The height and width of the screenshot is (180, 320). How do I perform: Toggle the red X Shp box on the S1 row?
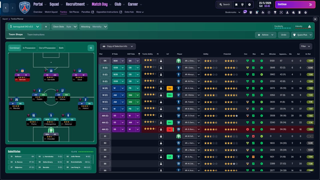[x=253, y=136]
